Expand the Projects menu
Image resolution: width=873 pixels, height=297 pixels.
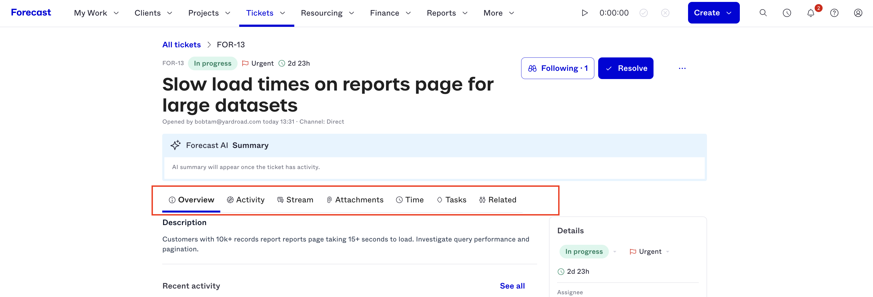pos(209,13)
